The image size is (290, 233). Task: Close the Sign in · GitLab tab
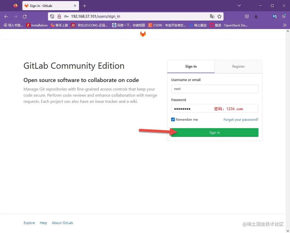[75, 6]
